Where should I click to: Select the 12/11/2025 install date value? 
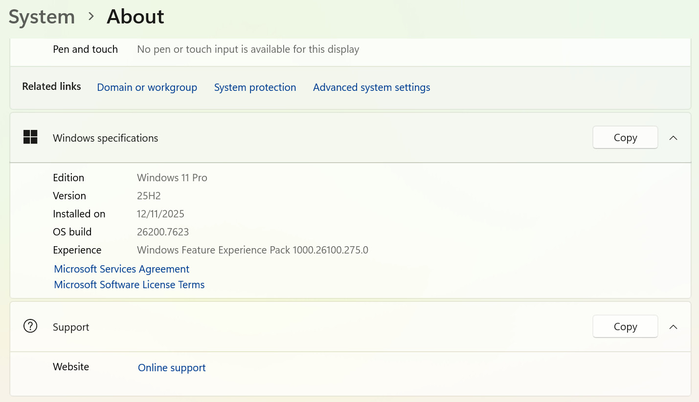tap(160, 214)
